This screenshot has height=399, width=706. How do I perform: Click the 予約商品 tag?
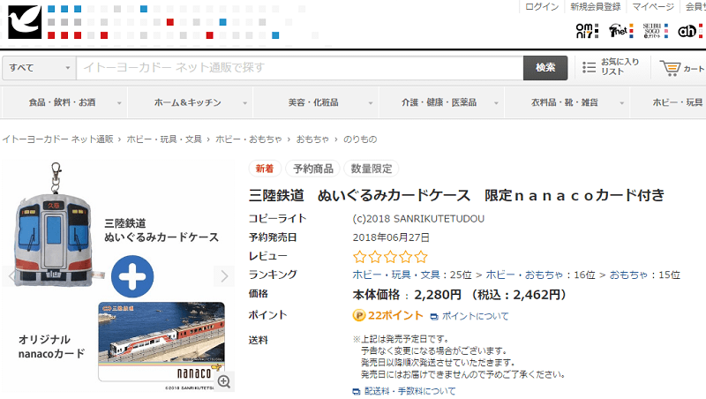tap(313, 169)
